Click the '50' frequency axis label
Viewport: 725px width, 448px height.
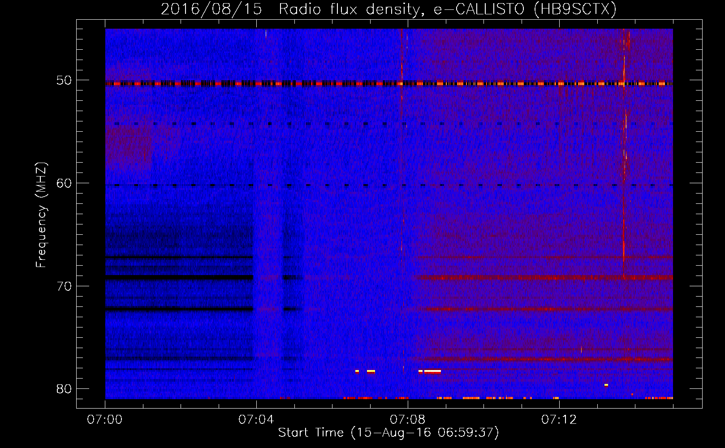tap(64, 81)
